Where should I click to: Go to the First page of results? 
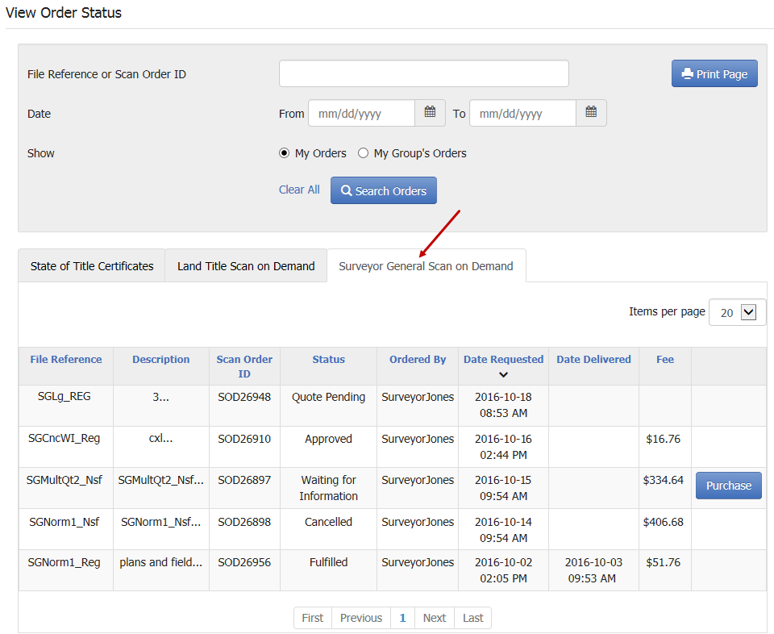[312, 617]
